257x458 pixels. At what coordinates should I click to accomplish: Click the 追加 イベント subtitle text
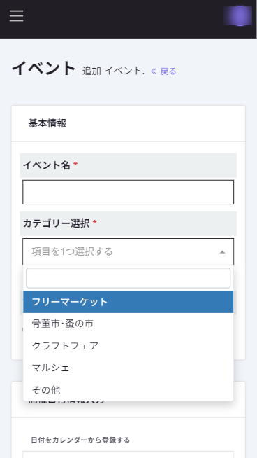pyautogui.click(x=113, y=71)
